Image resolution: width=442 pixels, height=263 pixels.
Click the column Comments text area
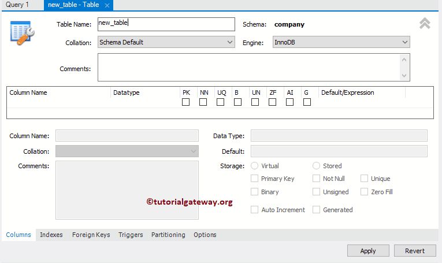[x=127, y=190]
